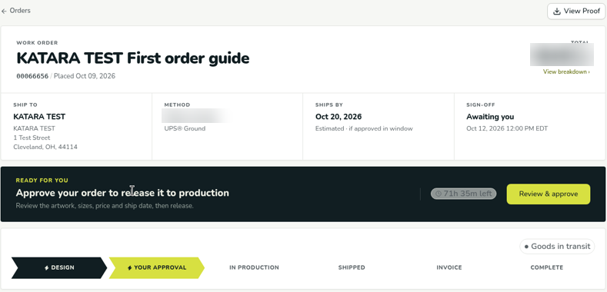Viewport: 607px width, 292px height.
Task: Click the Review & approve button
Action: tap(549, 194)
